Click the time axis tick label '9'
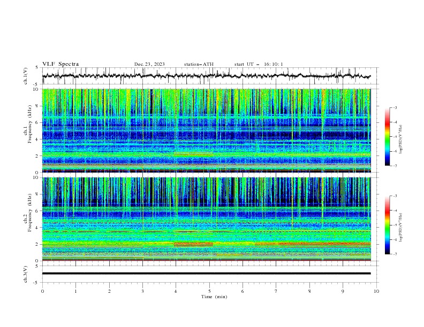Screen dimensions: 424x327 coord(343,291)
